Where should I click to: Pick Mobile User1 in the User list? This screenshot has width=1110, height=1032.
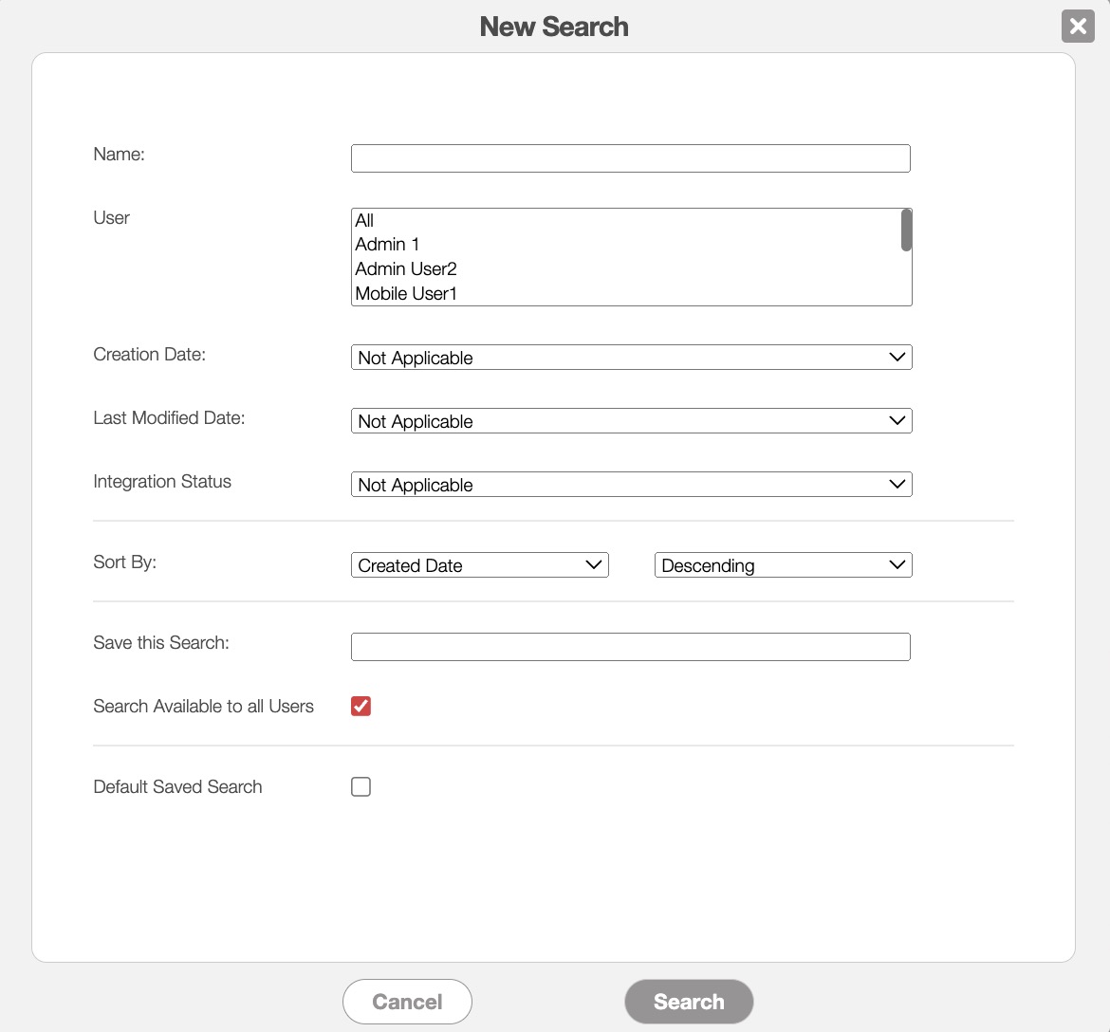click(406, 294)
